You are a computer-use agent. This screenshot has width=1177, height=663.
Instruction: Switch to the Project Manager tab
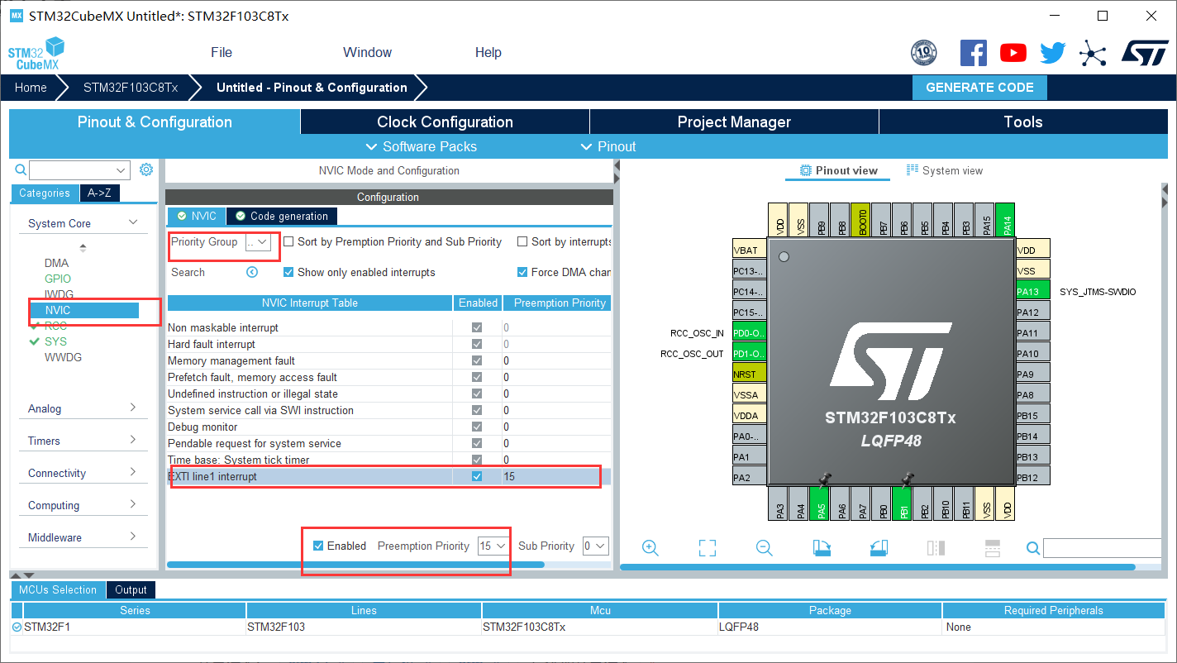pos(734,122)
